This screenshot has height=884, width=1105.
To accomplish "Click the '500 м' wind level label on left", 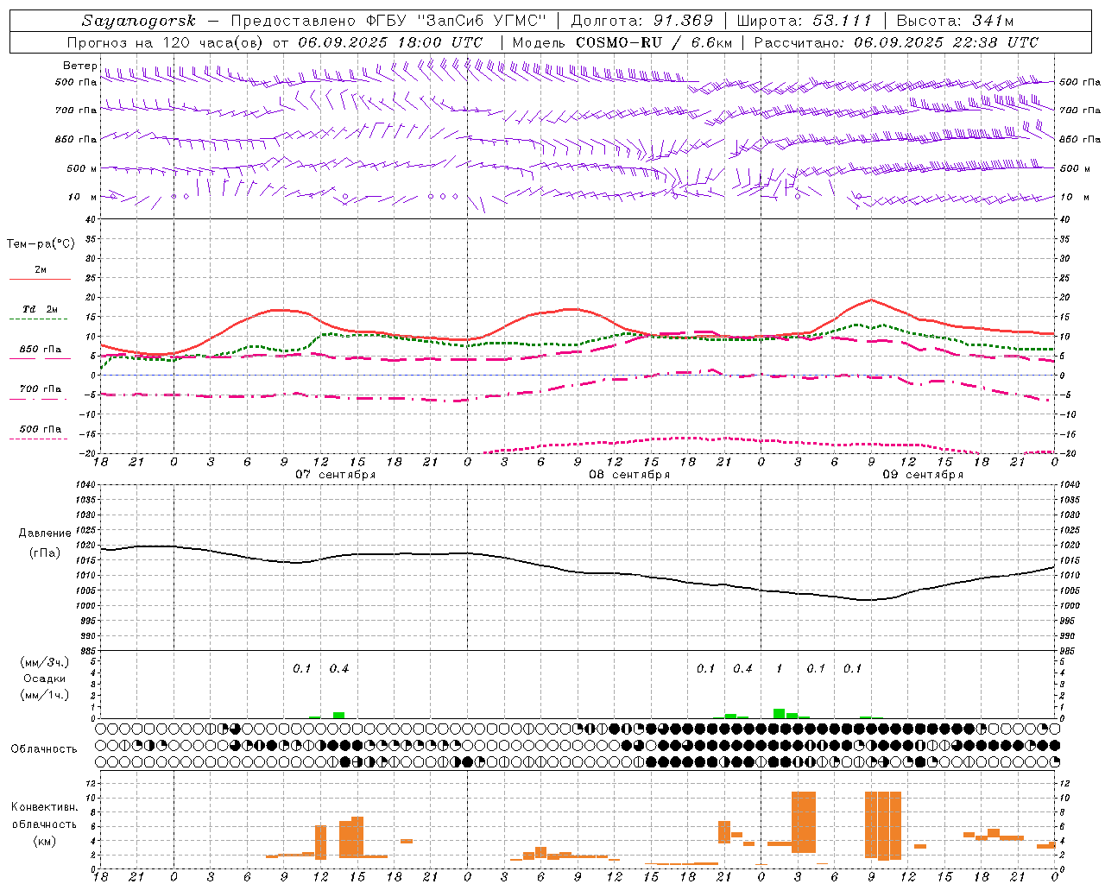I will point(83,168).
